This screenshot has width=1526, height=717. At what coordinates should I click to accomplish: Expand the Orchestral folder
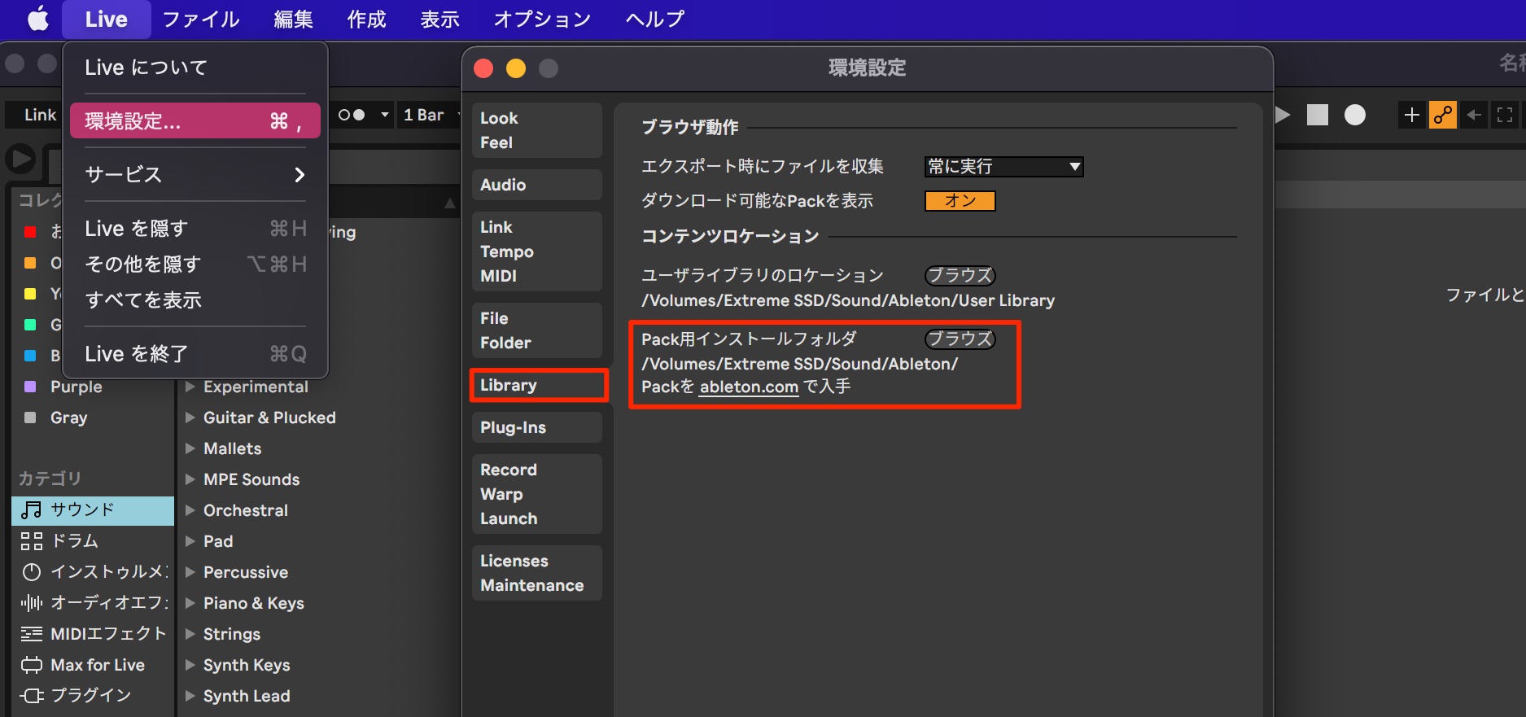(190, 510)
